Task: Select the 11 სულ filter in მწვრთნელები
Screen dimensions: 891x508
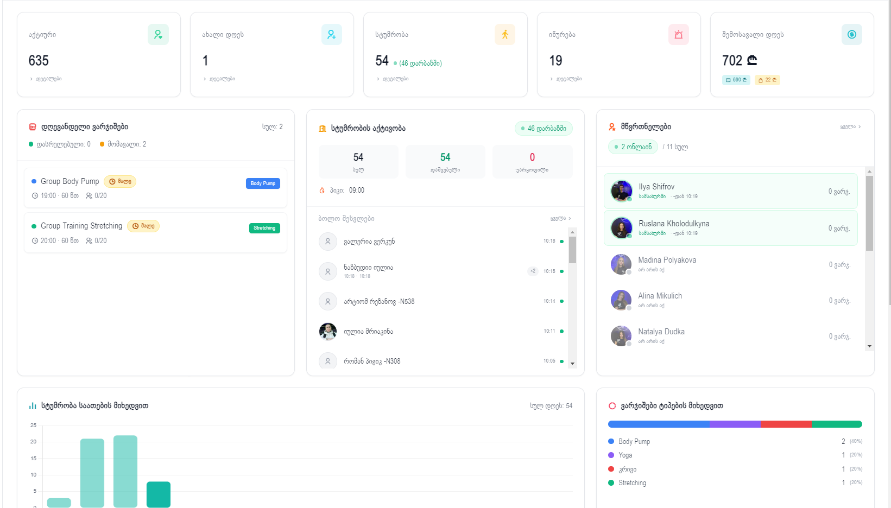Action: coord(677,147)
